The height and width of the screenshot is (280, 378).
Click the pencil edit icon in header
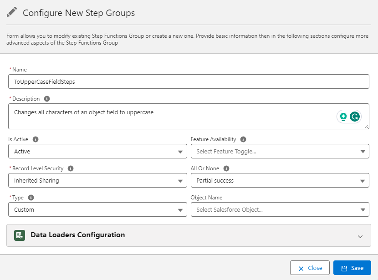12,12
